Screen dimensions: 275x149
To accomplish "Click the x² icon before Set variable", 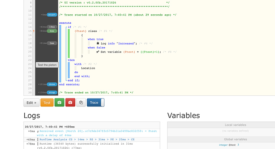I will pyautogui.click(x=98, y=52).
